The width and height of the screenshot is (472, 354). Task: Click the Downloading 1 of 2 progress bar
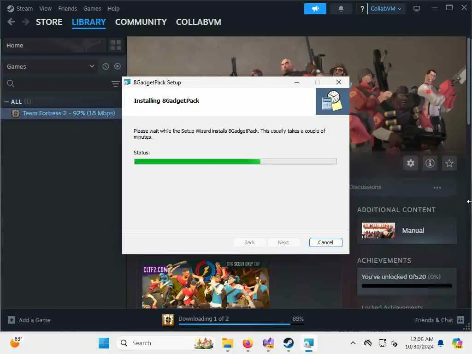click(x=241, y=324)
